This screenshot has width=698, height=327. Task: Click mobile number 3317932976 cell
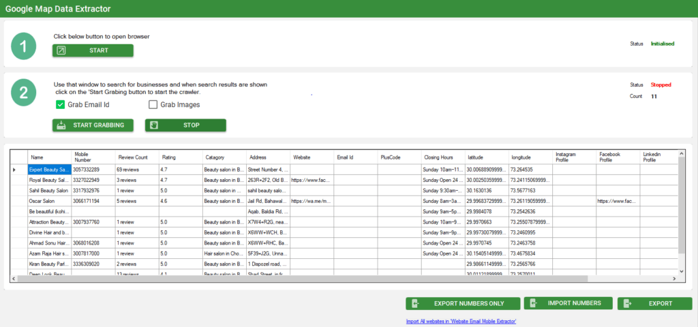point(93,191)
